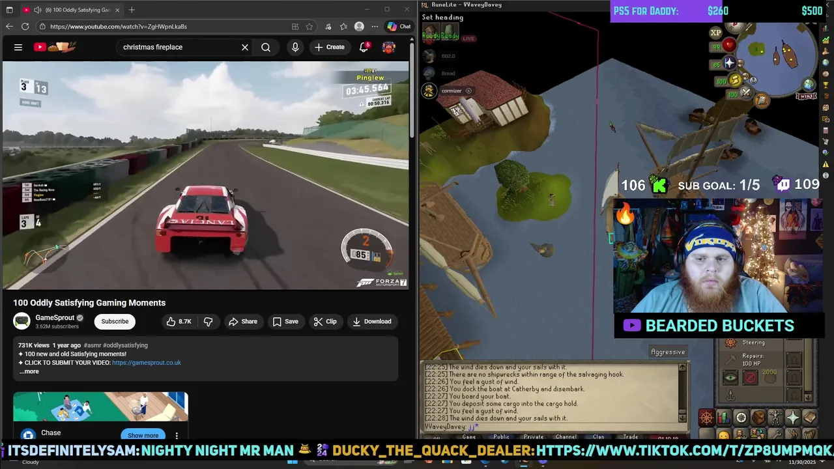The width and height of the screenshot is (834, 469).
Task: Open the Prayer tab star icon
Action: (793, 418)
